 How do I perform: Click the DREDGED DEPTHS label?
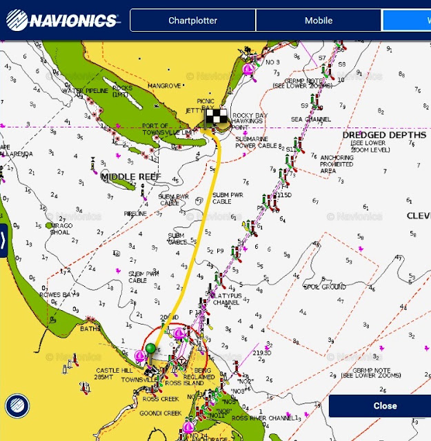(384, 135)
